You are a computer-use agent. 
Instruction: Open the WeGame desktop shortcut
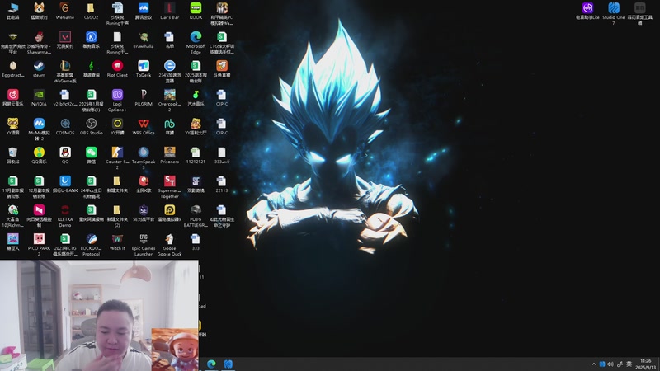(x=65, y=11)
